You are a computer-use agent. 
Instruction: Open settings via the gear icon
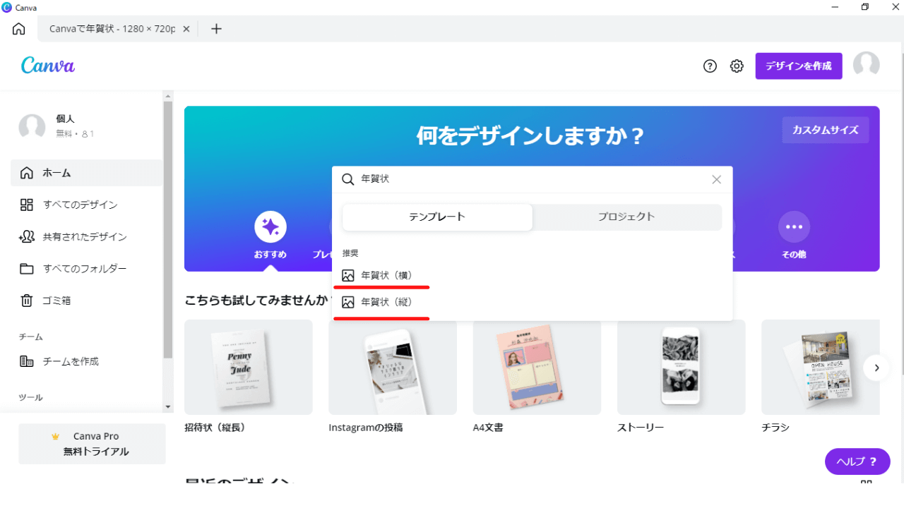[x=737, y=66]
